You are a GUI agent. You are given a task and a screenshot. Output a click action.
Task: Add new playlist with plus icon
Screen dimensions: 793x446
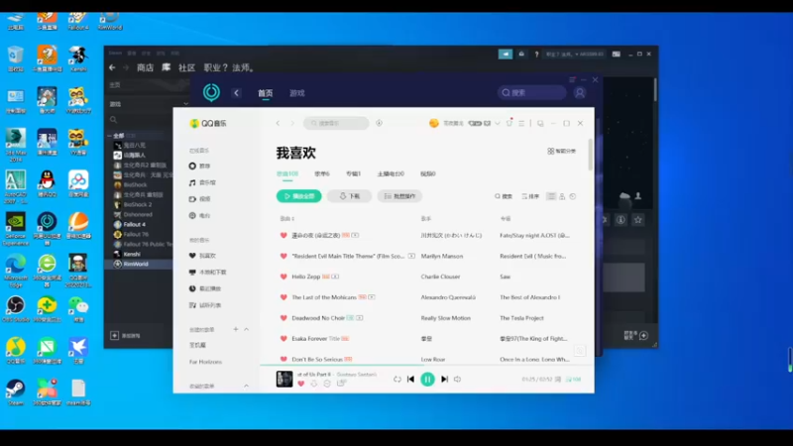(x=236, y=329)
